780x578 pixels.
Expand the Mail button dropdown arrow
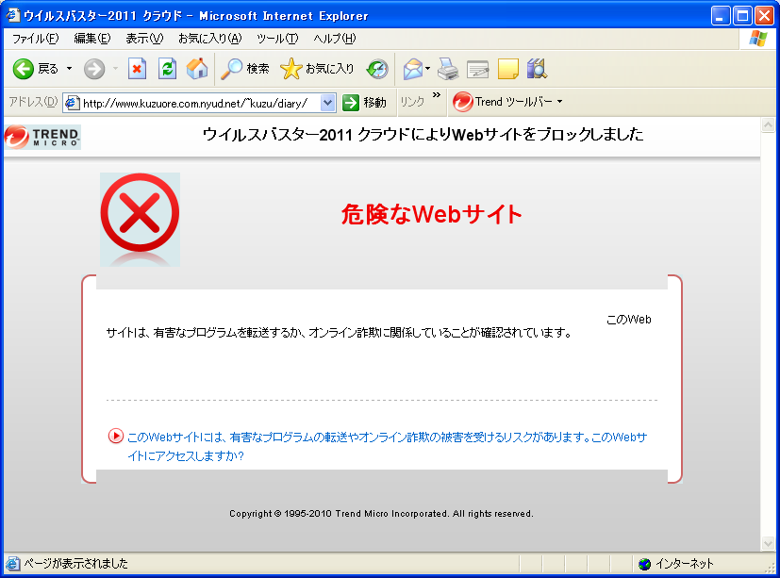coord(428,69)
